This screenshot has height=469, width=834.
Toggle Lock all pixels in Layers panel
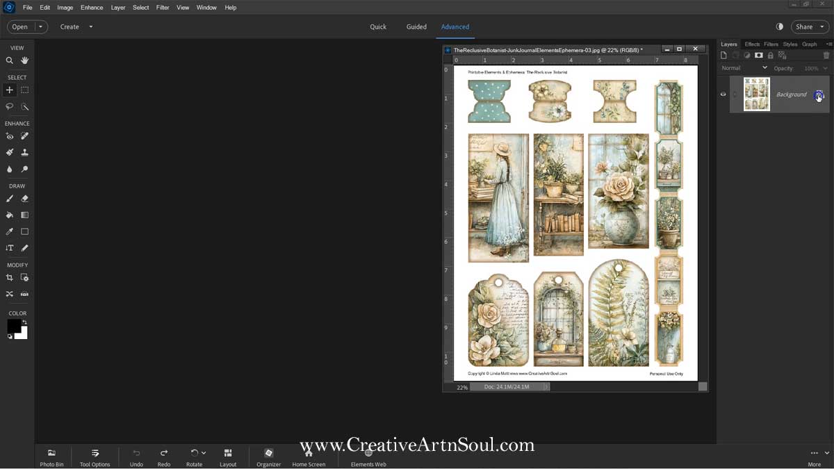tap(771, 56)
